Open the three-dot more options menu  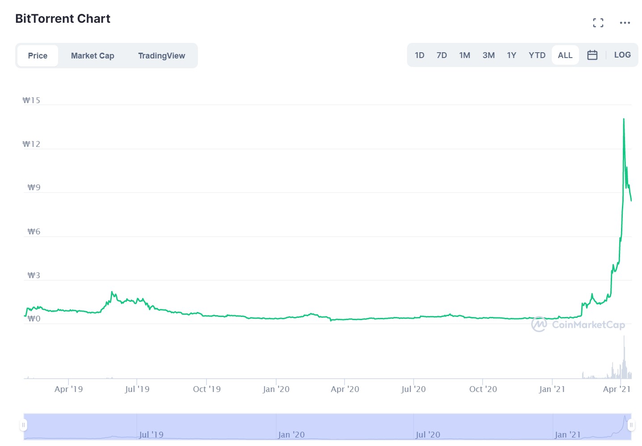click(x=625, y=23)
